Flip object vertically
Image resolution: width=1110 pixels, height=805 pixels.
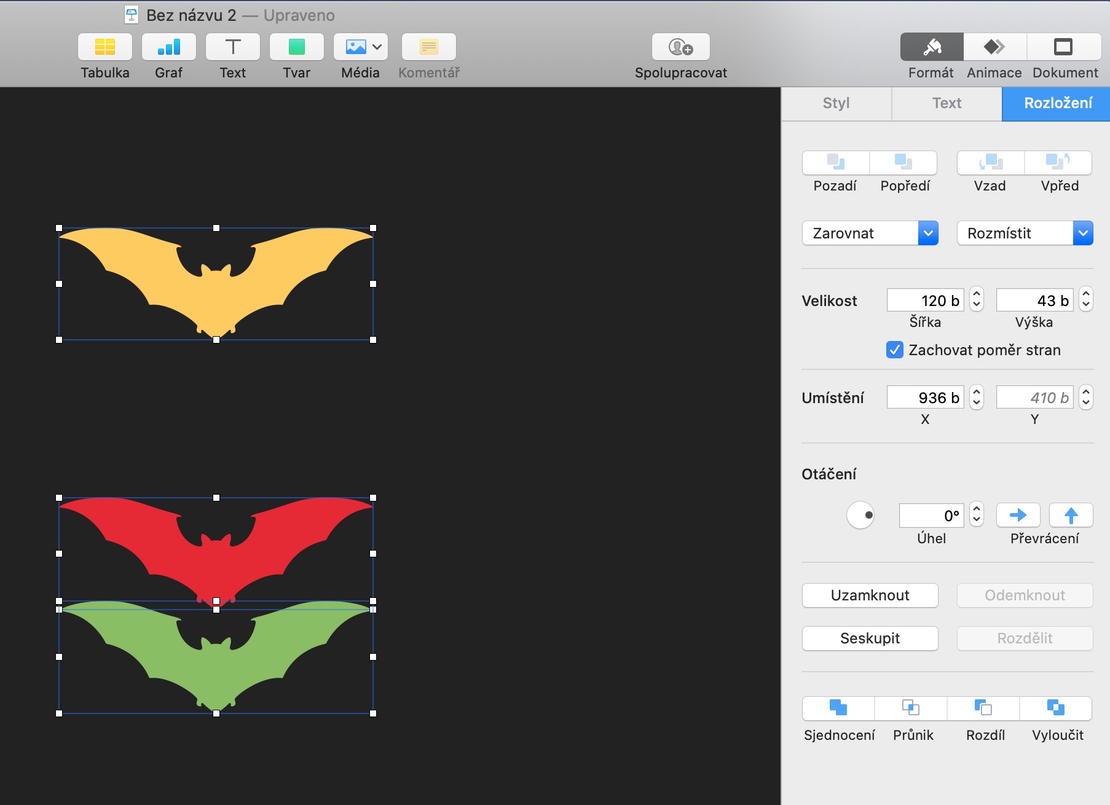click(x=1071, y=515)
